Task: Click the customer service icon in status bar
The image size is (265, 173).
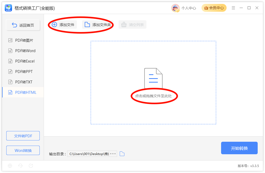Action: pyautogui.click(x=20, y=166)
